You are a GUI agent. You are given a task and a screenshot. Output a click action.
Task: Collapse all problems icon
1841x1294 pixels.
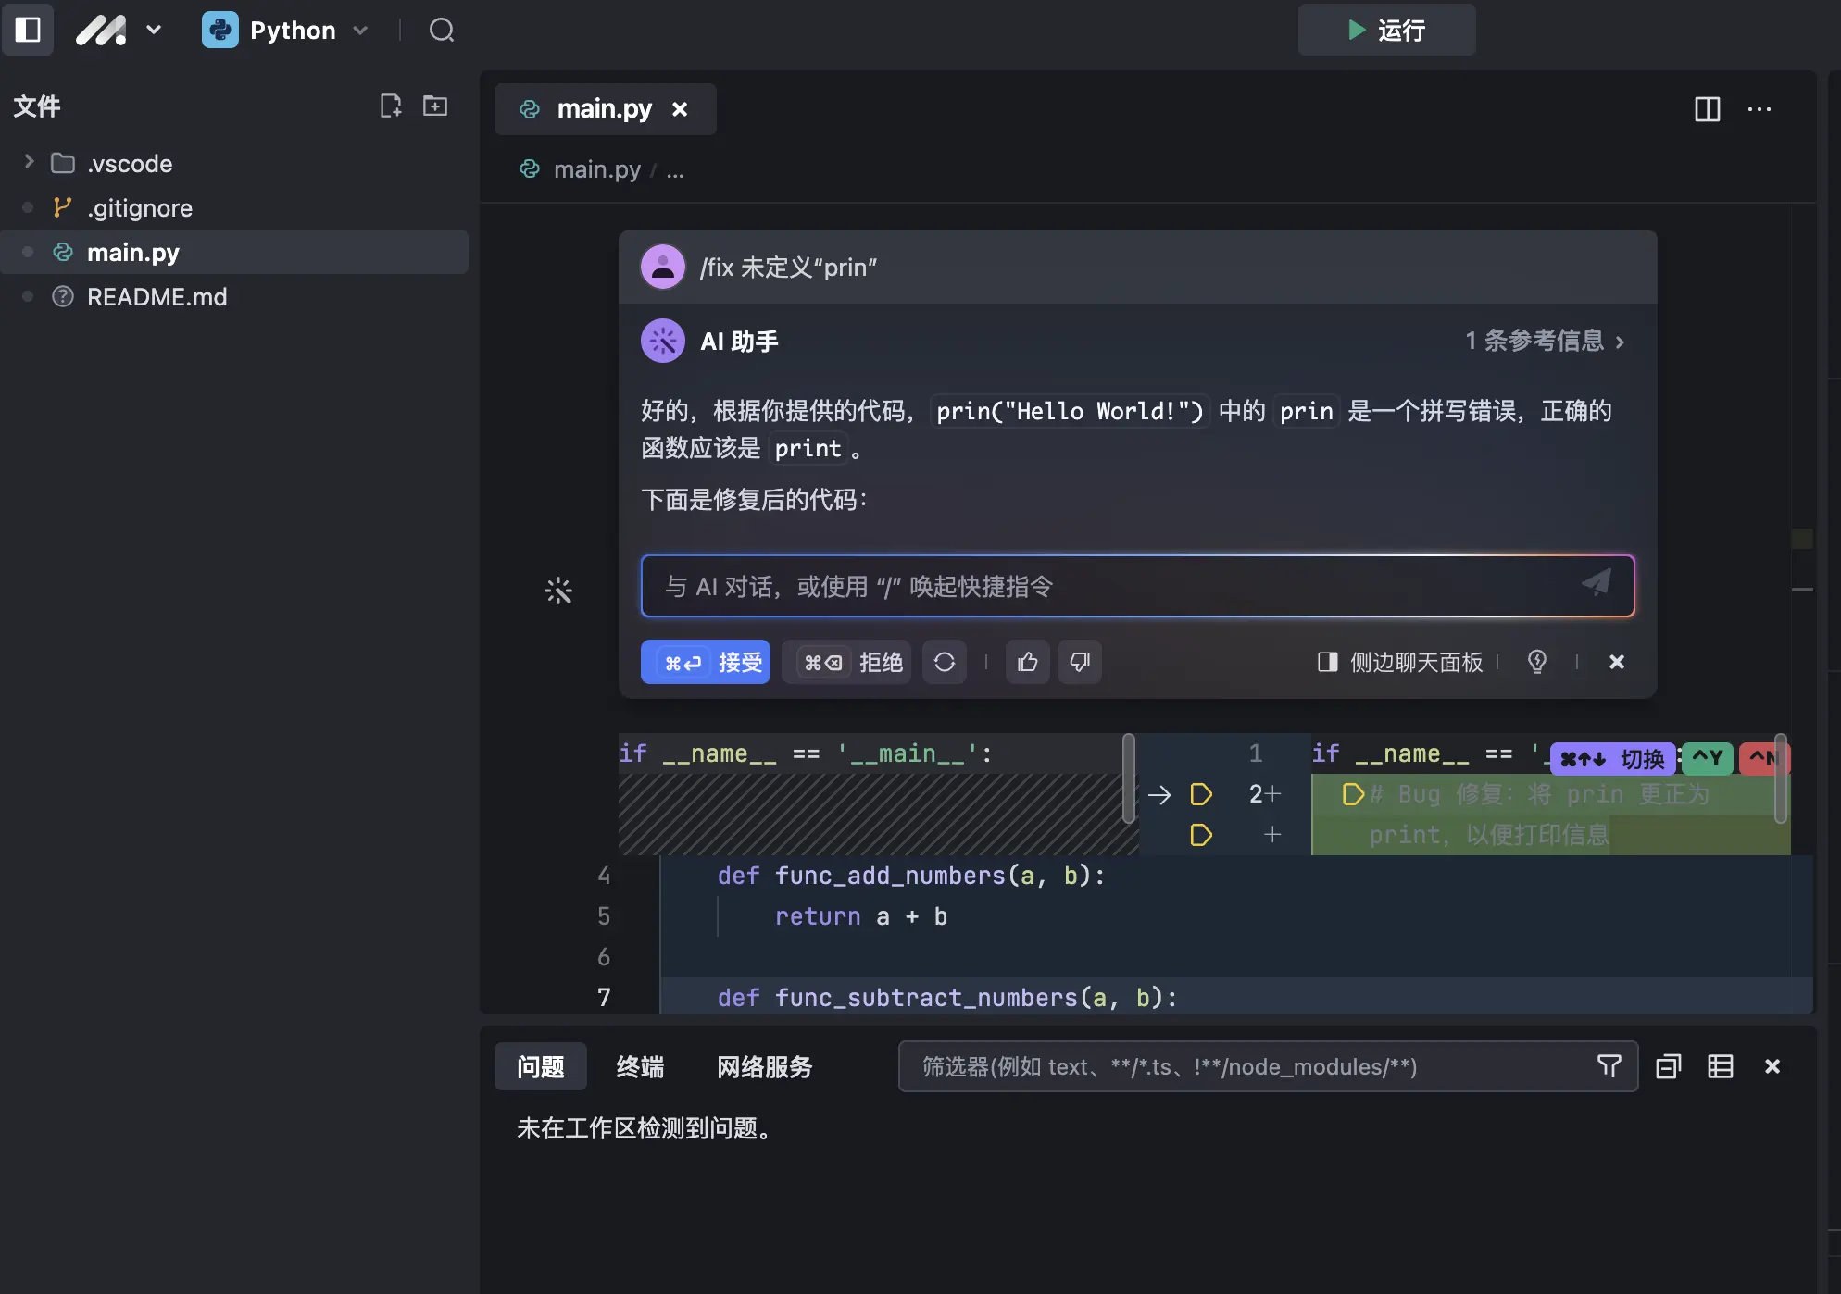(1669, 1066)
